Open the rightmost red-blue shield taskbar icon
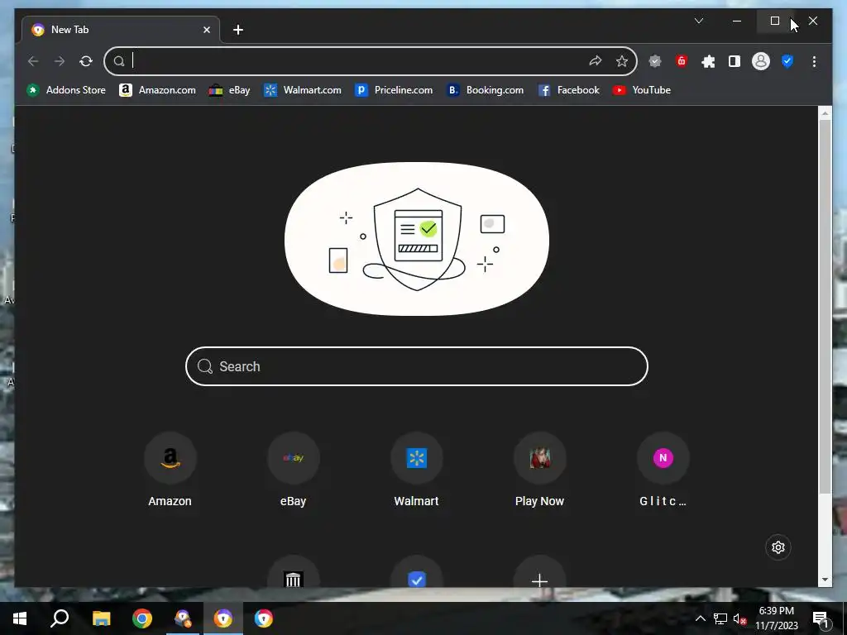This screenshot has width=847, height=635. pyautogui.click(x=264, y=618)
